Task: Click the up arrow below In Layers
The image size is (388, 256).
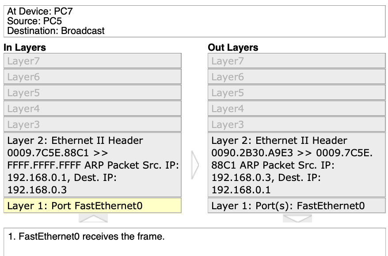Action: (93, 218)
